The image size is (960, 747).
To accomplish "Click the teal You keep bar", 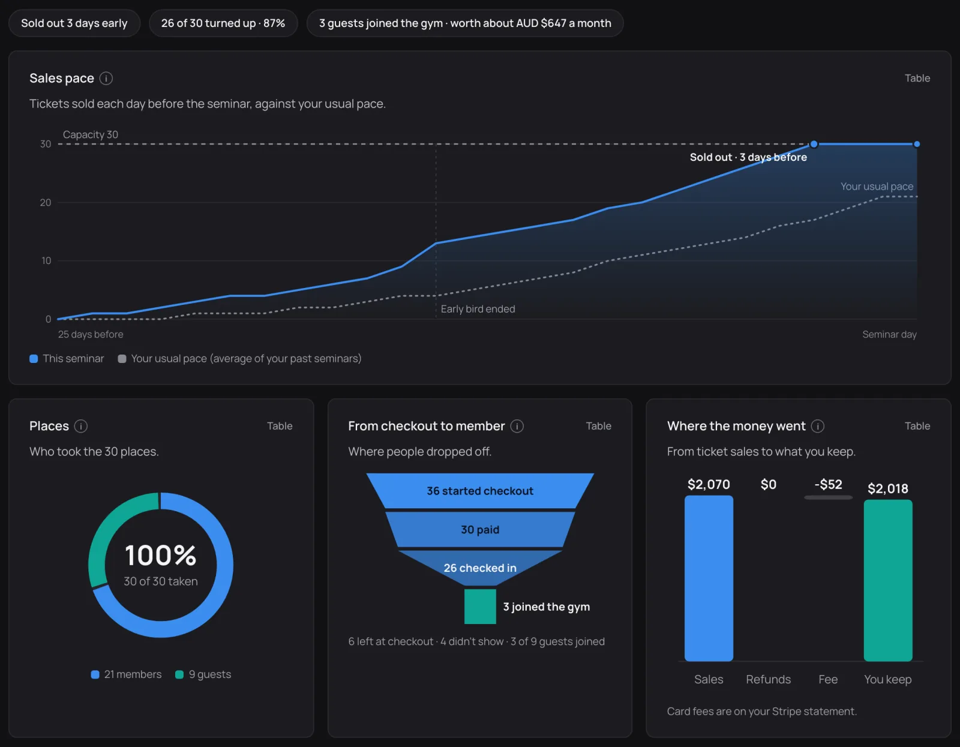I will [888, 581].
